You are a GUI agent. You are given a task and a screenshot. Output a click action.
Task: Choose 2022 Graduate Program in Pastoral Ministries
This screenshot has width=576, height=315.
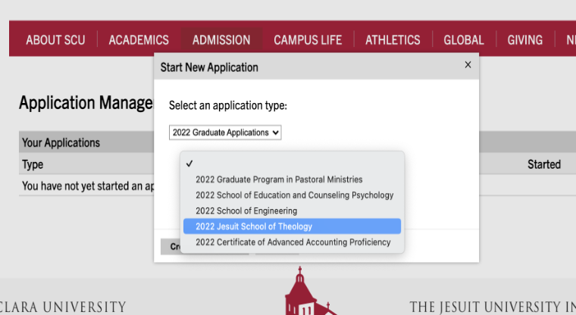coord(279,179)
